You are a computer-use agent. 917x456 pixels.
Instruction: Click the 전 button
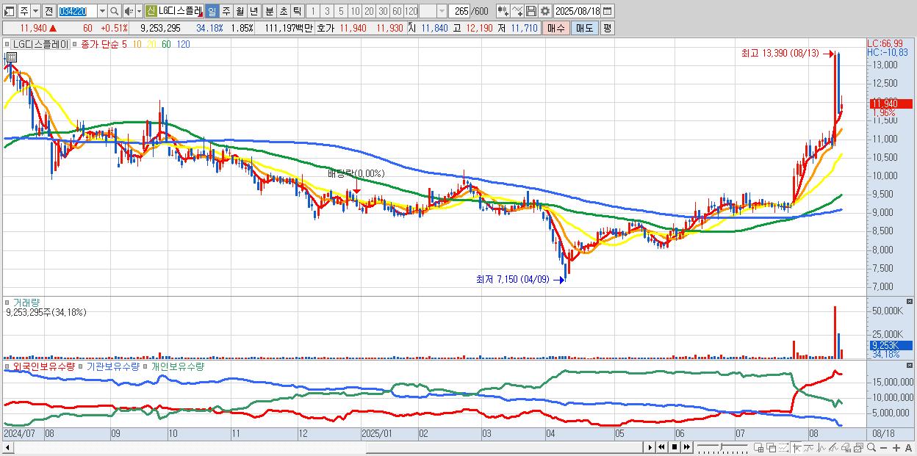(x=48, y=12)
